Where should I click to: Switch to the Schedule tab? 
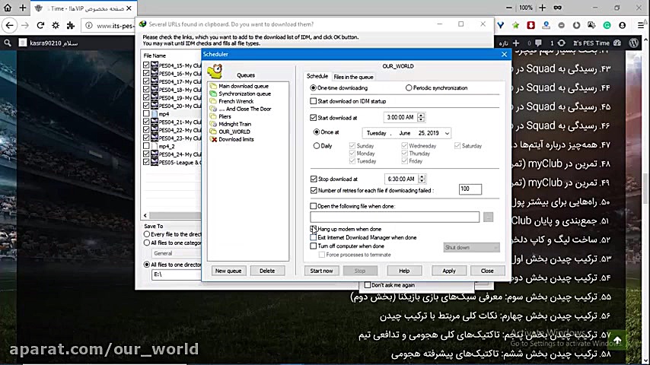(317, 76)
